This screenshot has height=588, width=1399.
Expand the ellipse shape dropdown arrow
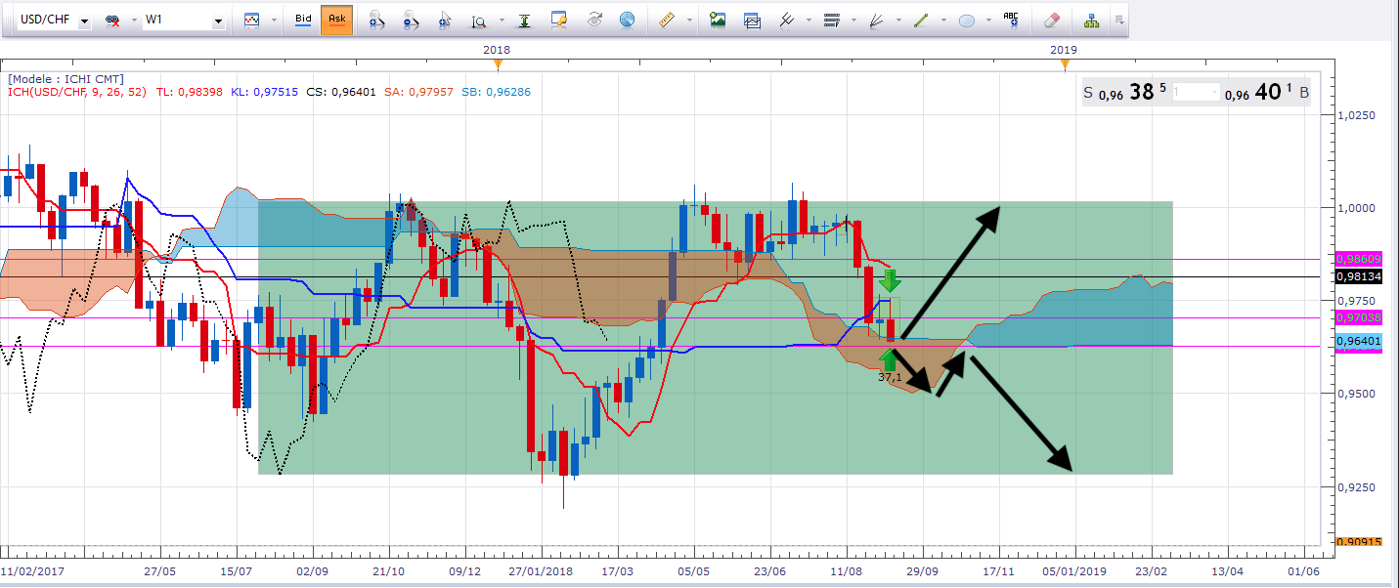(988, 20)
